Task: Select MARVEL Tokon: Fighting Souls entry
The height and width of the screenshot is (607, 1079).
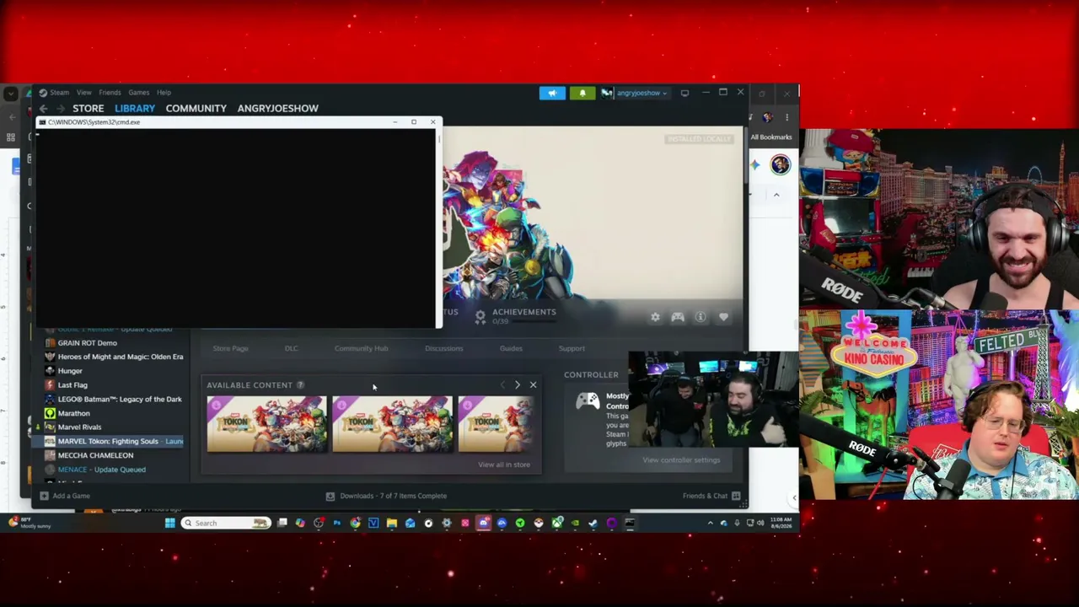Action: (x=114, y=441)
